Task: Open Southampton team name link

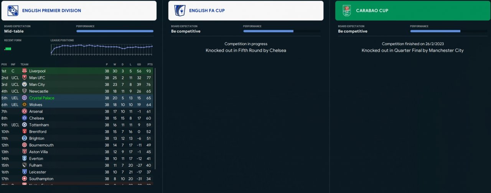Action: [x=41, y=179]
